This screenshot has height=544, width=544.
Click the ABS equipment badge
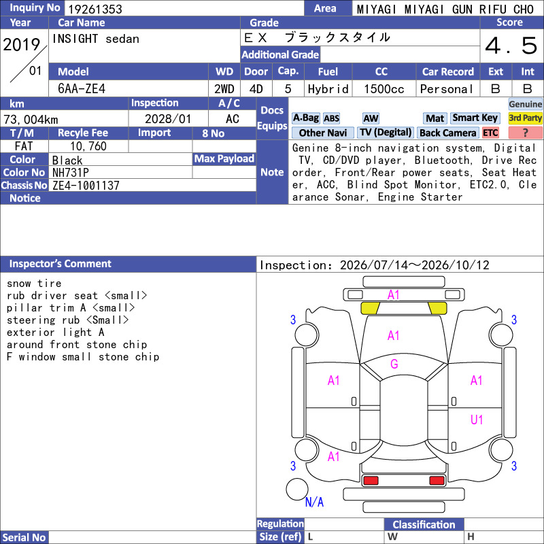[x=331, y=118]
